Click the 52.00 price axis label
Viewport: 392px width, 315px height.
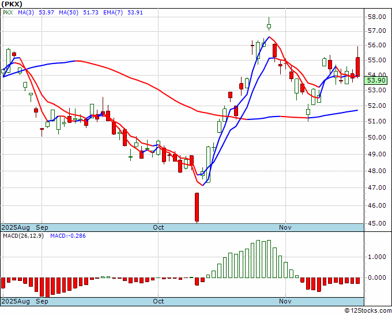[x=377, y=106]
